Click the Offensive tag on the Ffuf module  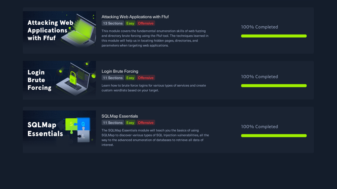tap(146, 23)
